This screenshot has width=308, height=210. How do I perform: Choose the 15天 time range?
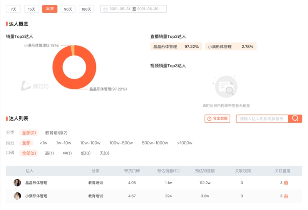(x=31, y=9)
